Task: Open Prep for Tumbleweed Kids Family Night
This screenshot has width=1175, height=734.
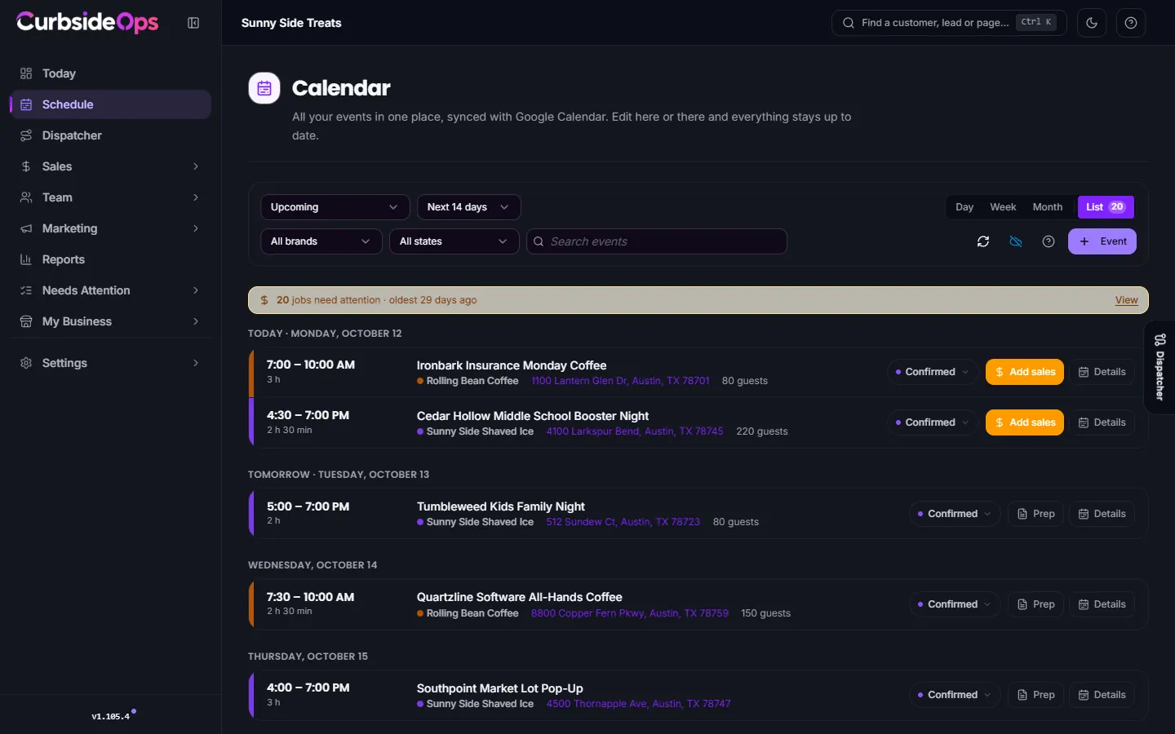Action: click(x=1035, y=514)
